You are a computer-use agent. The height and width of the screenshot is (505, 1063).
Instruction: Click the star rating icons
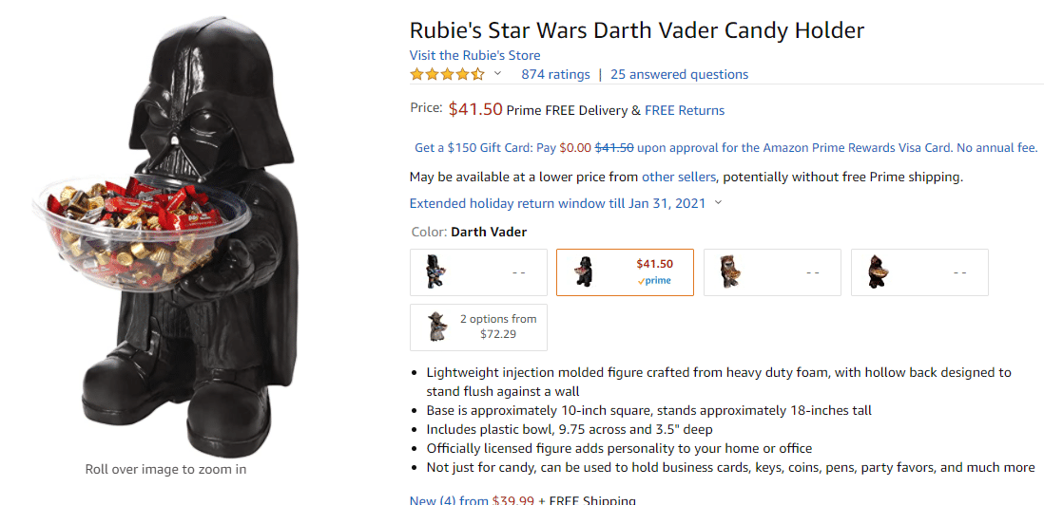(447, 74)
